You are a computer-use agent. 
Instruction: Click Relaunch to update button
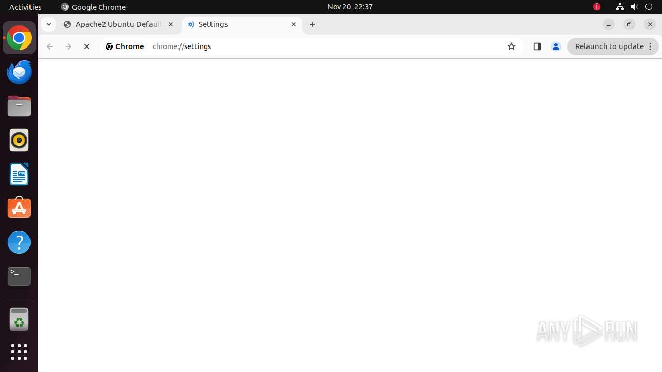(613, 47)
